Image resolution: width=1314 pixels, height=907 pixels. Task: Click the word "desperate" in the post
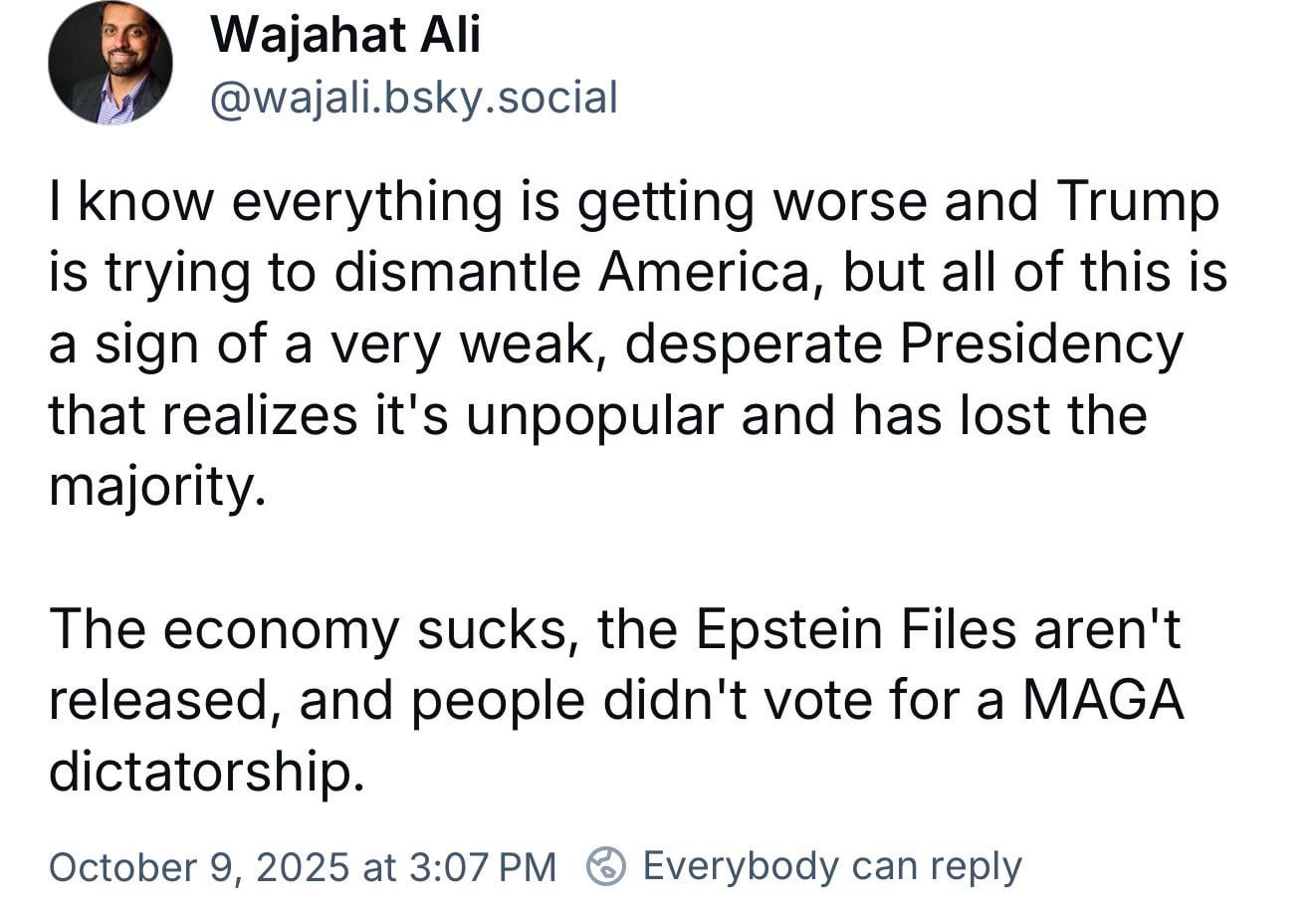pyautogui.click(x=757, y=344)
